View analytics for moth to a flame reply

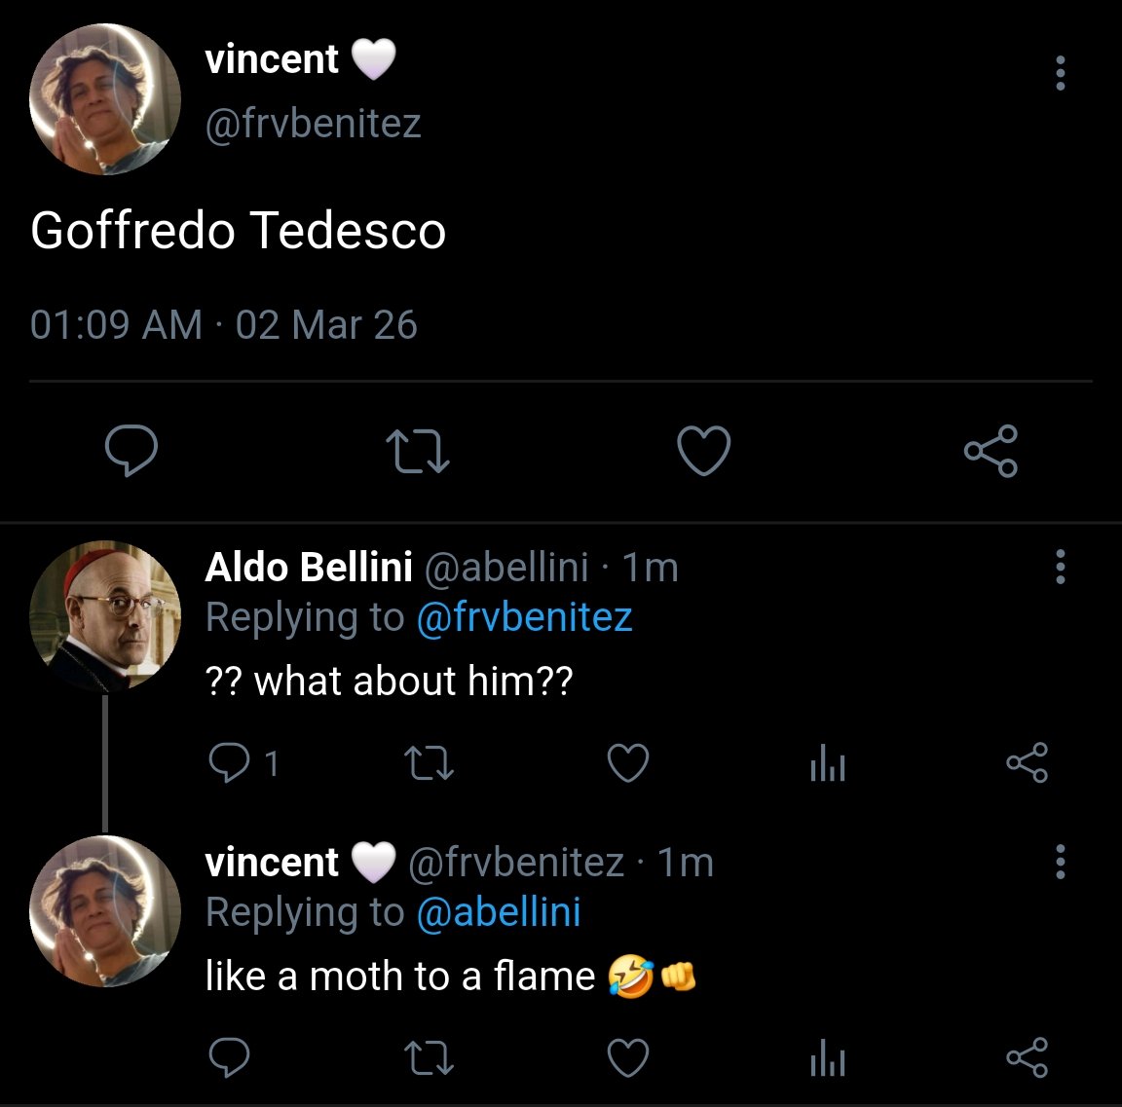click(x=828, y=1057)
